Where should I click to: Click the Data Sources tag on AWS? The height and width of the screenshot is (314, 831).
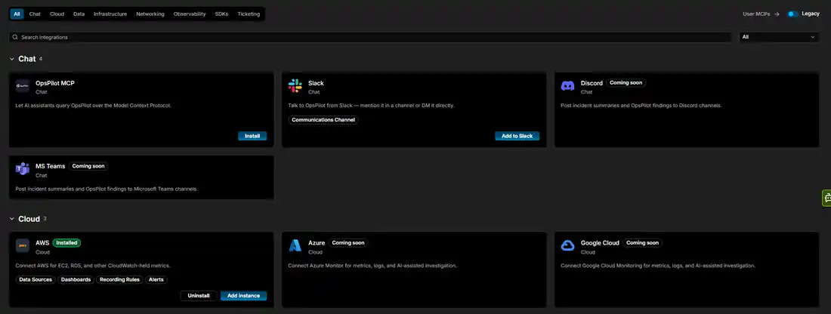(x=36, y=279)
